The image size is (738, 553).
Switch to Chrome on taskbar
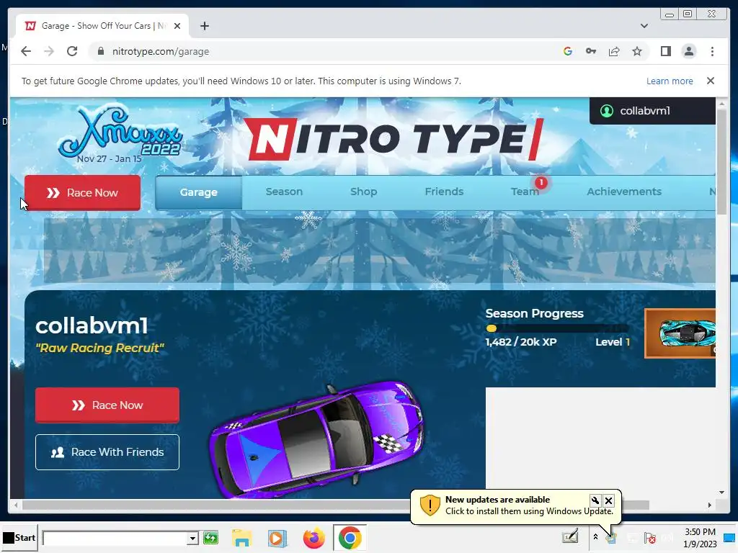pos(350,538)
